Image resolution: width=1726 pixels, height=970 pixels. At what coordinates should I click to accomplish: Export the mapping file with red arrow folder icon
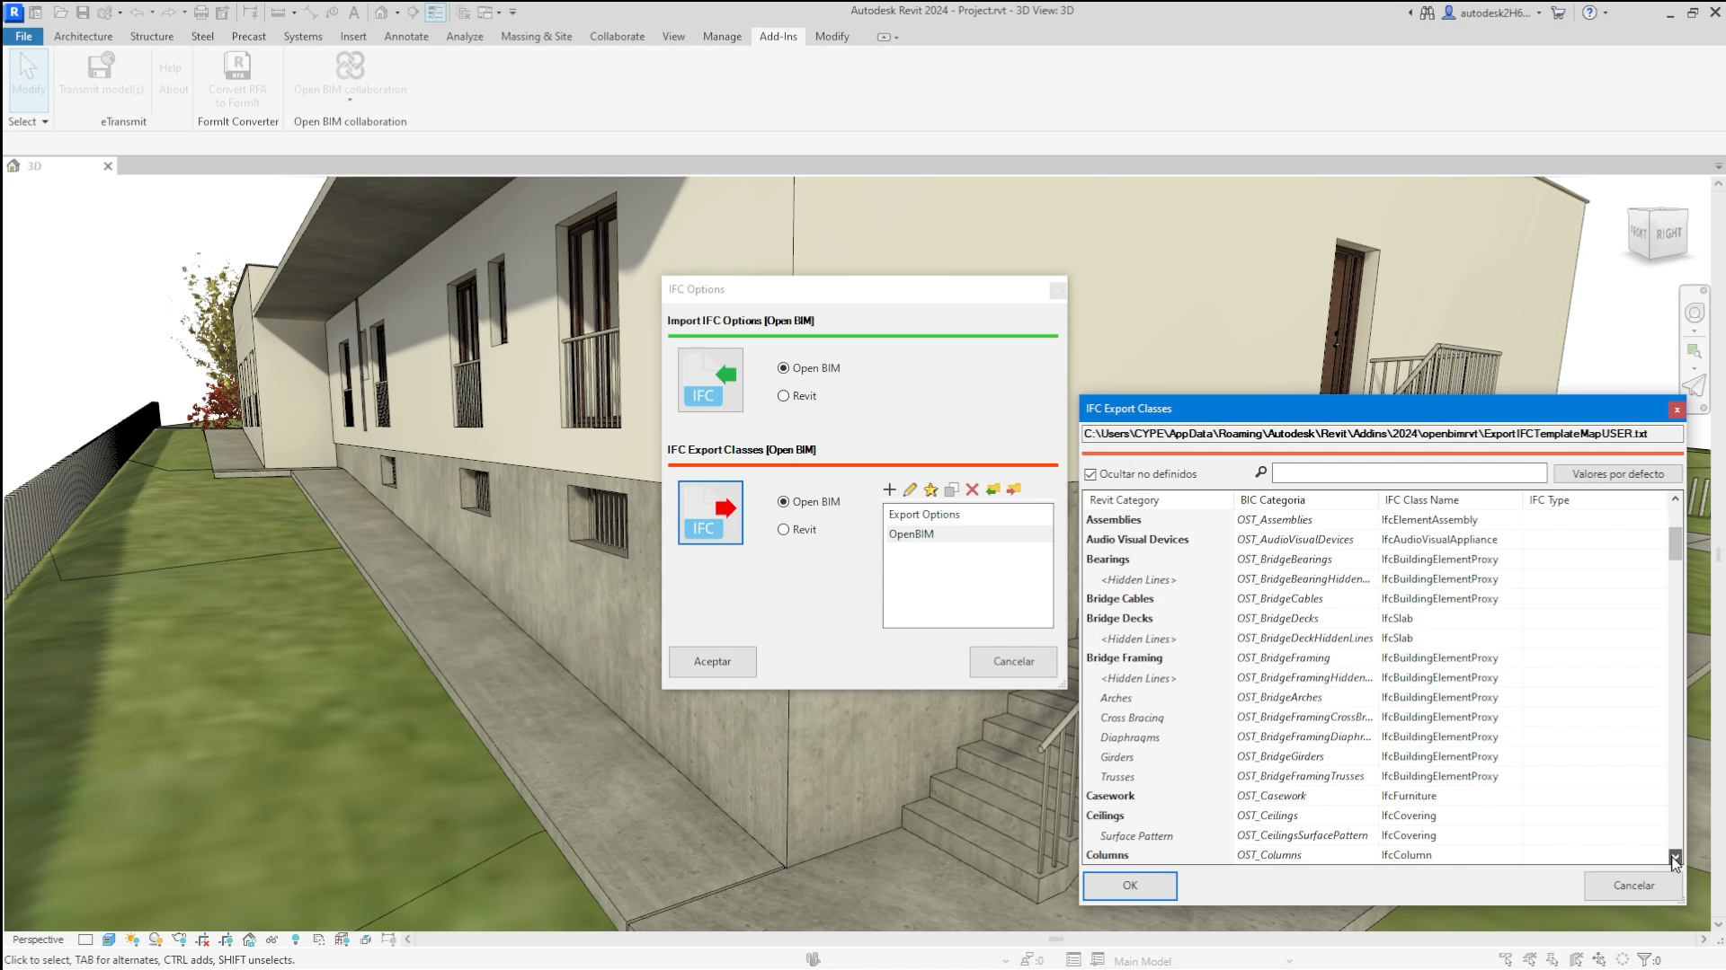coord(1012,490)
